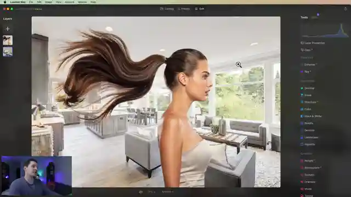The image size is (351, 197).
Task: Open the File menu
Action: (31, 2)
